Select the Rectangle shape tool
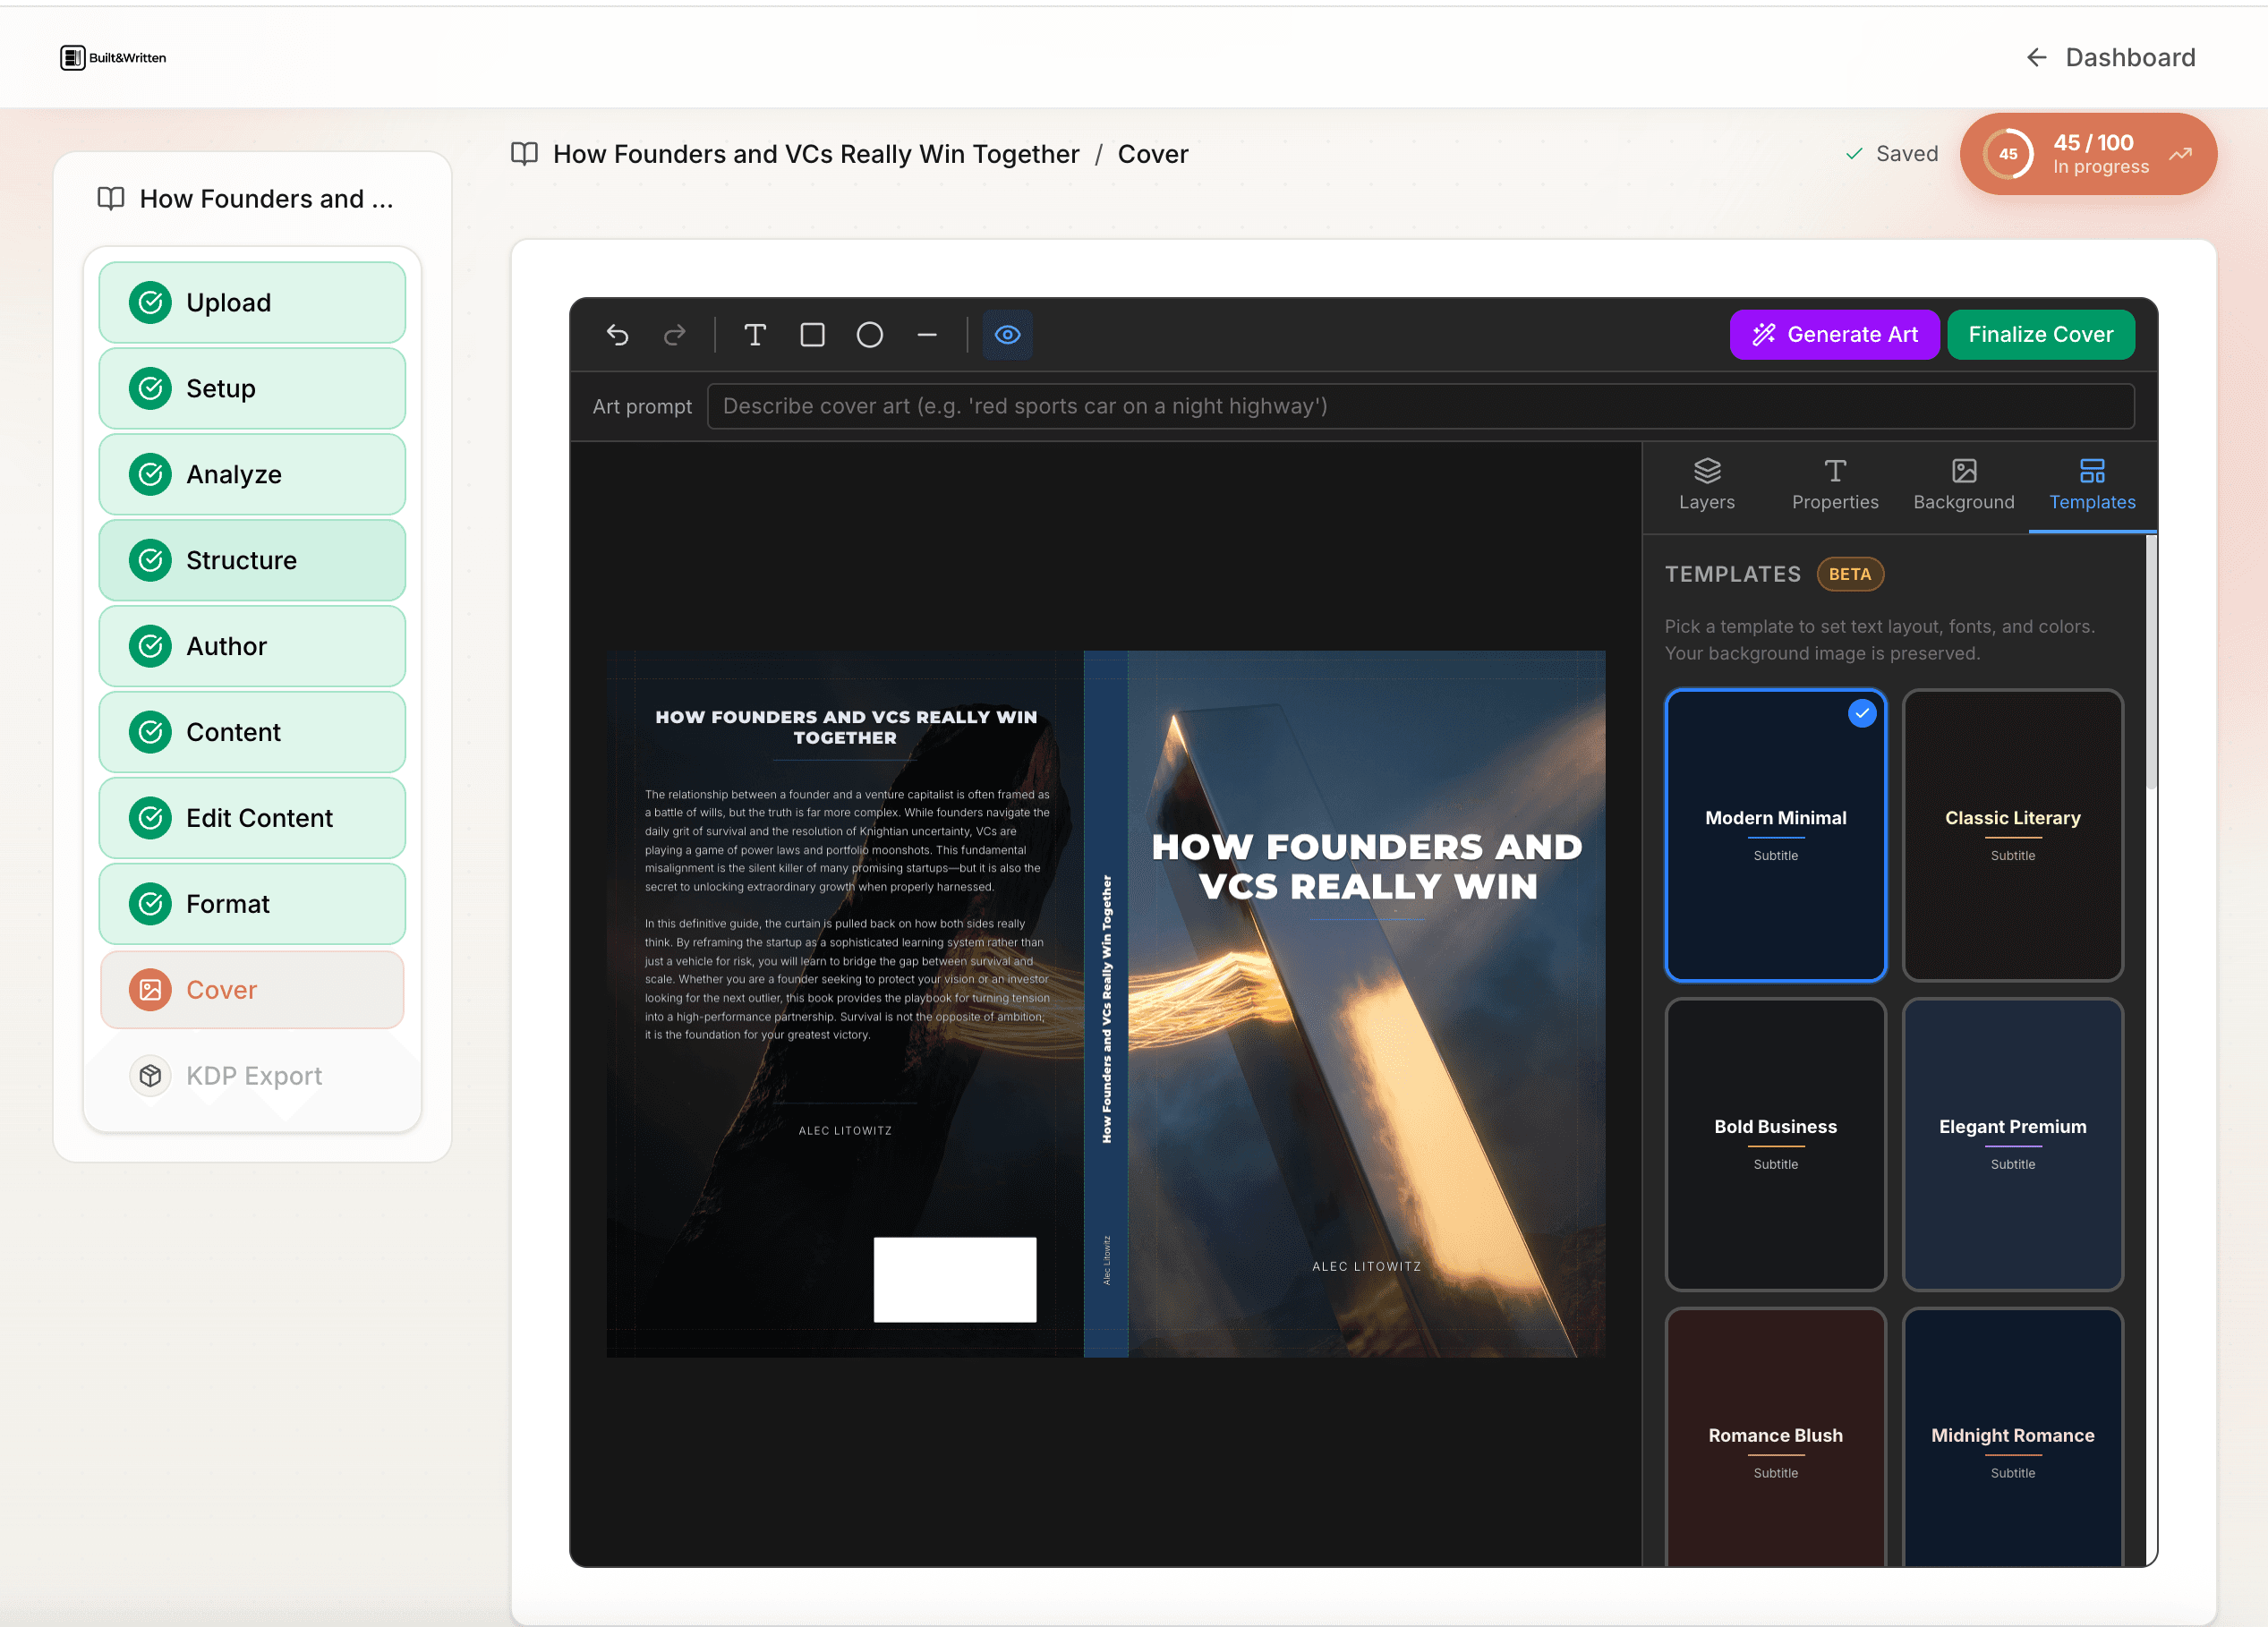This screenshot has width=2268, height=1627. point(812,335)
